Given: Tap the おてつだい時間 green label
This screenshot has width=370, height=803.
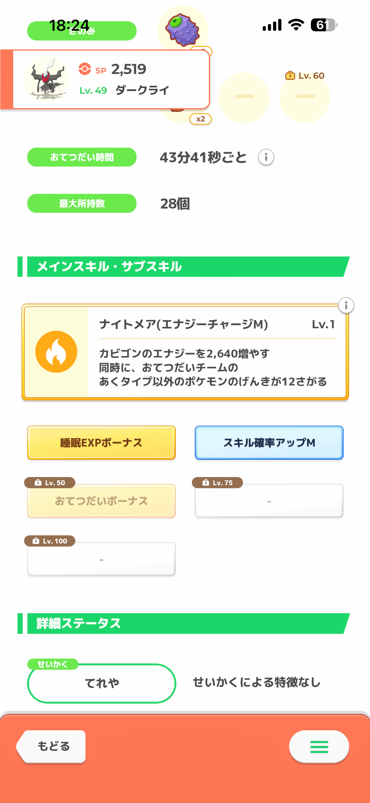Looking at the screenshot, I should click(x=82, y=157).
